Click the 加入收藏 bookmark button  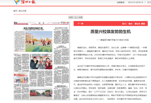pos(78,17)
